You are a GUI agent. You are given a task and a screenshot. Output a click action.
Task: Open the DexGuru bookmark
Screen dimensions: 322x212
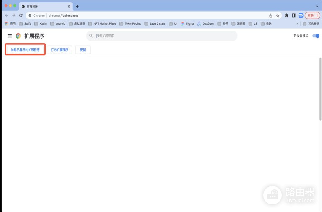[205, 23]
